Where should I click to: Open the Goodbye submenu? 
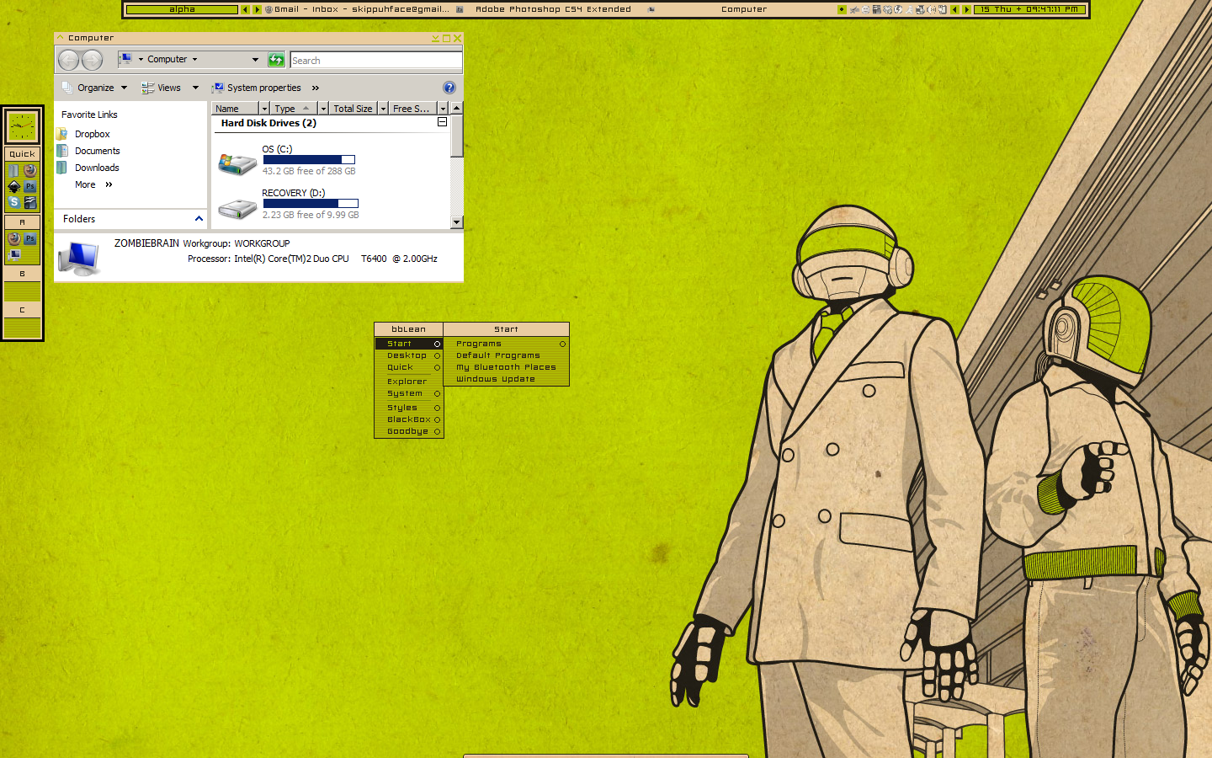(x=409, y=431)
